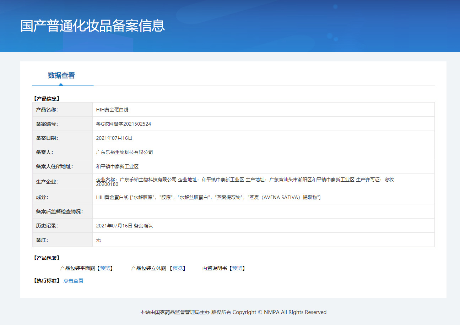The height and width of the screenshot is (325, 460).
Task: Click the 产品名称 row label
Action: [x=47, y=110]
